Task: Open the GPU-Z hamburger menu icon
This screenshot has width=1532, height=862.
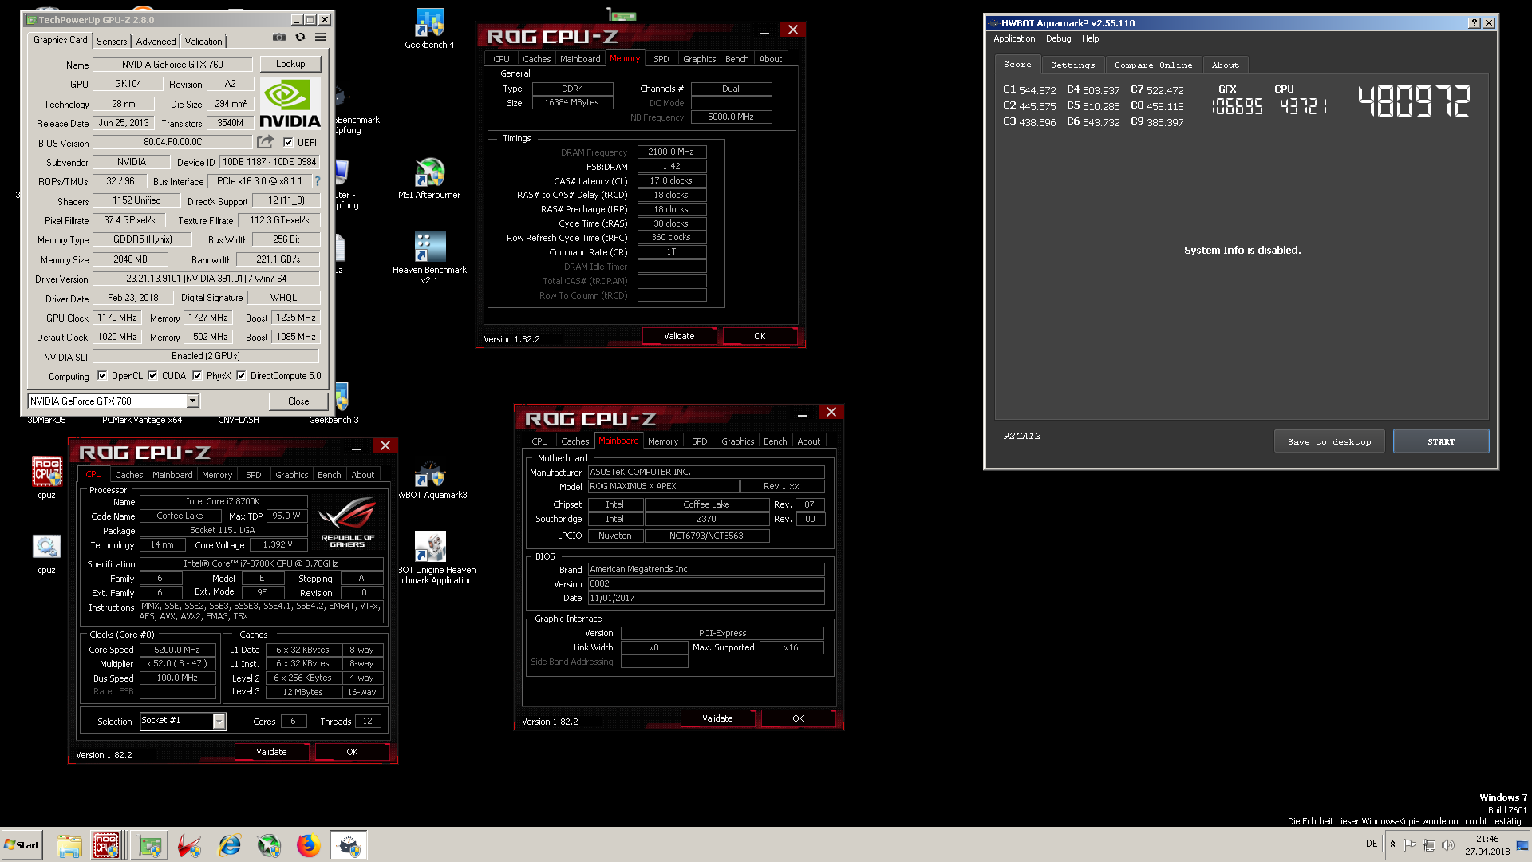Action: (x=320, y=37)
